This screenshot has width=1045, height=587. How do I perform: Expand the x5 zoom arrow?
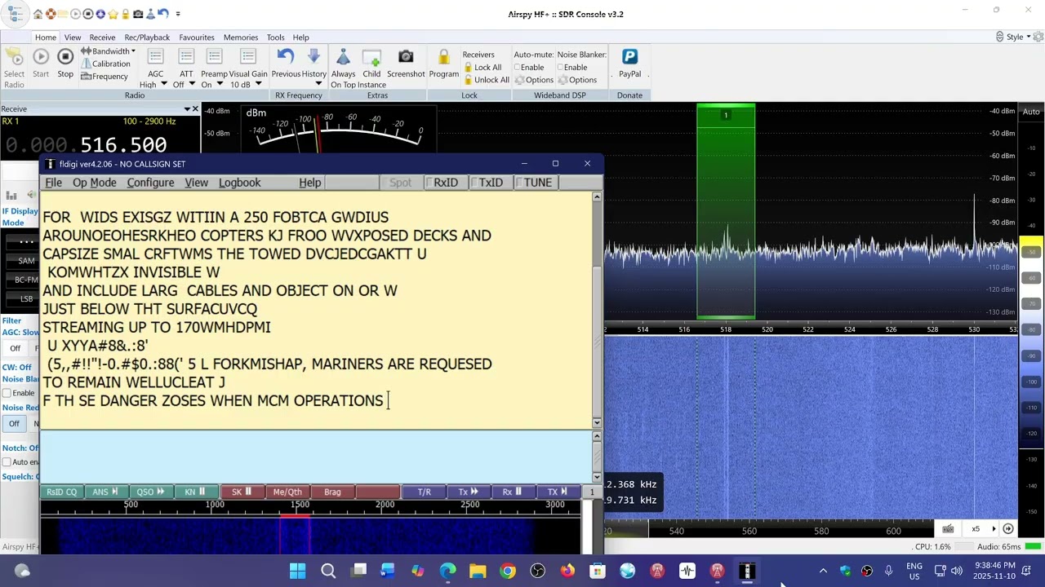point(994,529)
